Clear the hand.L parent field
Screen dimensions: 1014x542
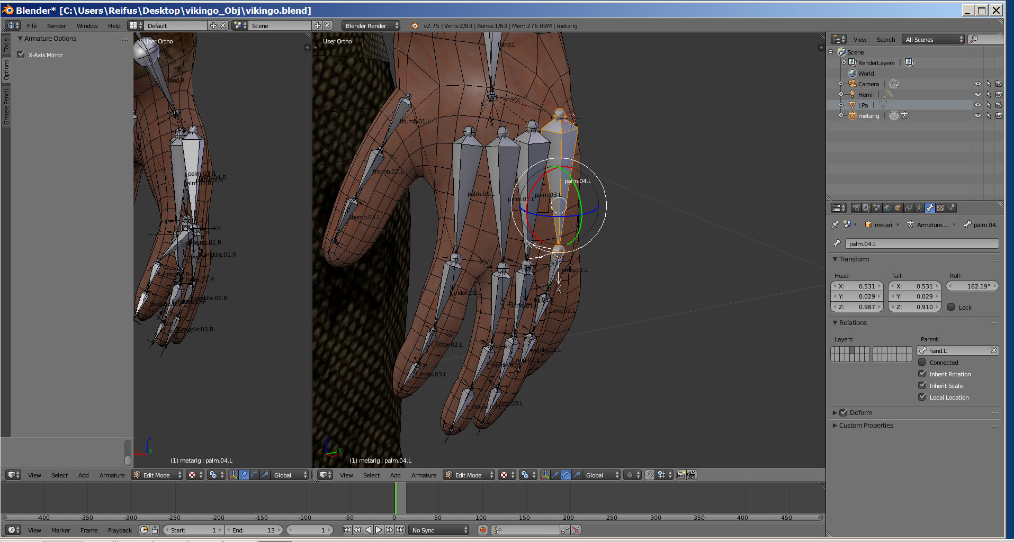993,350
